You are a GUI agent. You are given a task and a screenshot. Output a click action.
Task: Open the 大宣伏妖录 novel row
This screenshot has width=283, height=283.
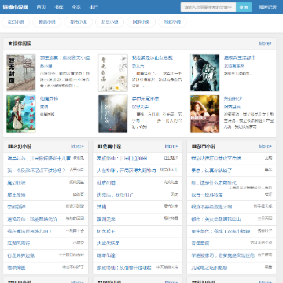pos(138,244)
